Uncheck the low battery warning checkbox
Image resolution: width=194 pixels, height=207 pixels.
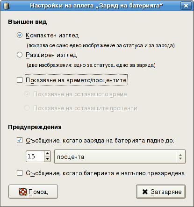[x=20, y=140]
